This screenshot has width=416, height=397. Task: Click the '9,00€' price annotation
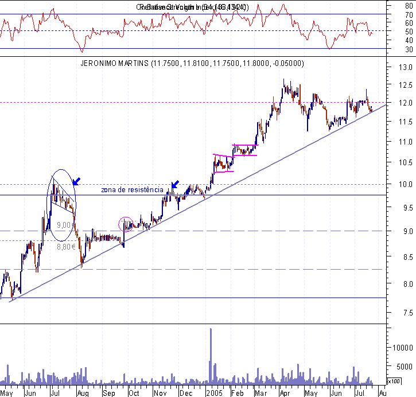click(x=65, y=225)
